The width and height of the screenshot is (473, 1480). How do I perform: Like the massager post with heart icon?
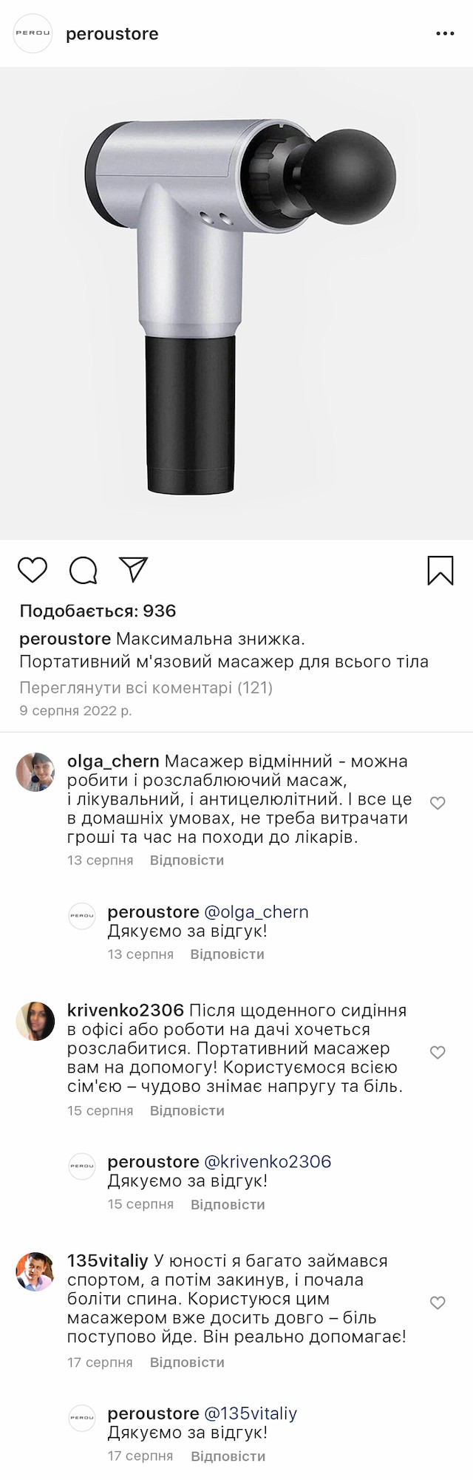click(33, 570)
